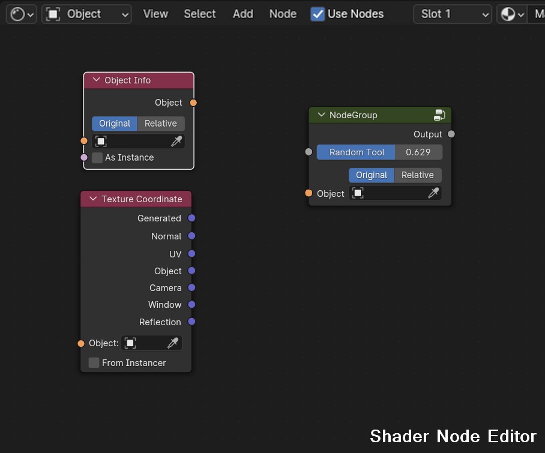Click the Object output socket of Texture Coordinate
This screenshot has width=545, height=453.
pos(191,271)
